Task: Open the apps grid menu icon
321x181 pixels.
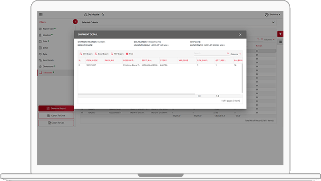Action: pos(41,15)
